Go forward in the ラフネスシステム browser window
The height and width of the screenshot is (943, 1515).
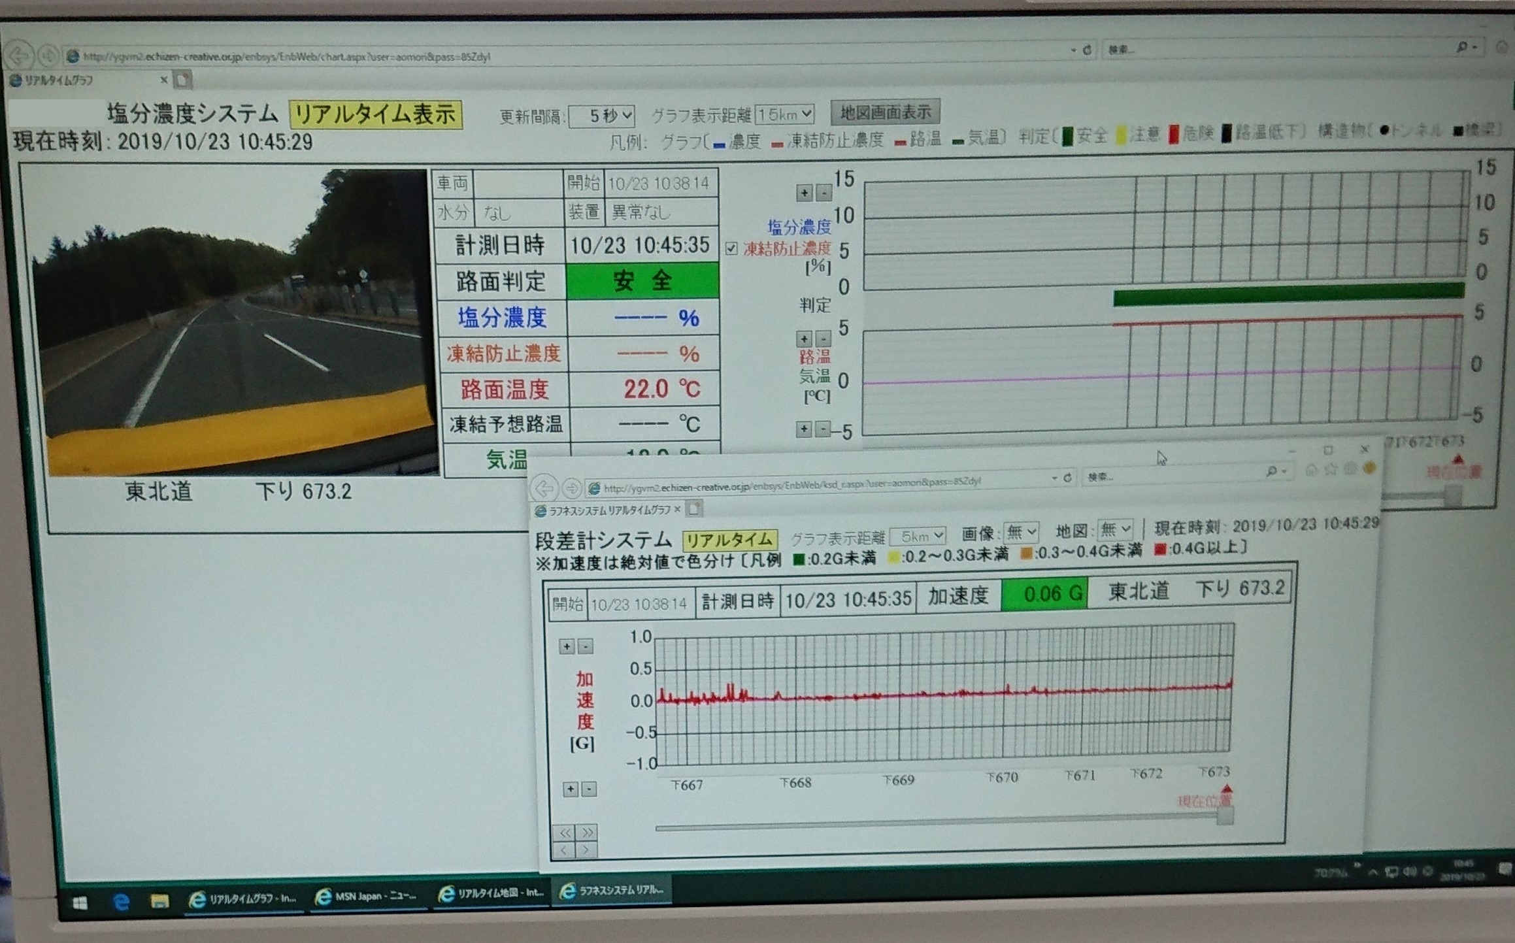click(x=571, y=488)
